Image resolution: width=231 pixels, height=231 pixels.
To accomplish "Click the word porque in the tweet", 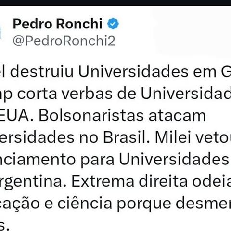I will [144, 204].
